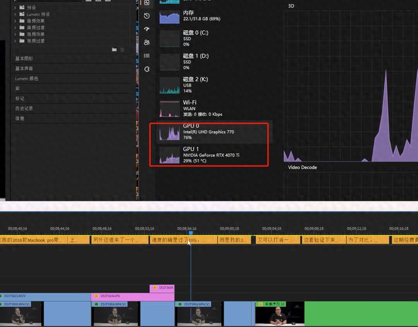This screenshot has height=327, width=418.
Task: Open Details list sidebar icon
Action: [x=147, y=56]
